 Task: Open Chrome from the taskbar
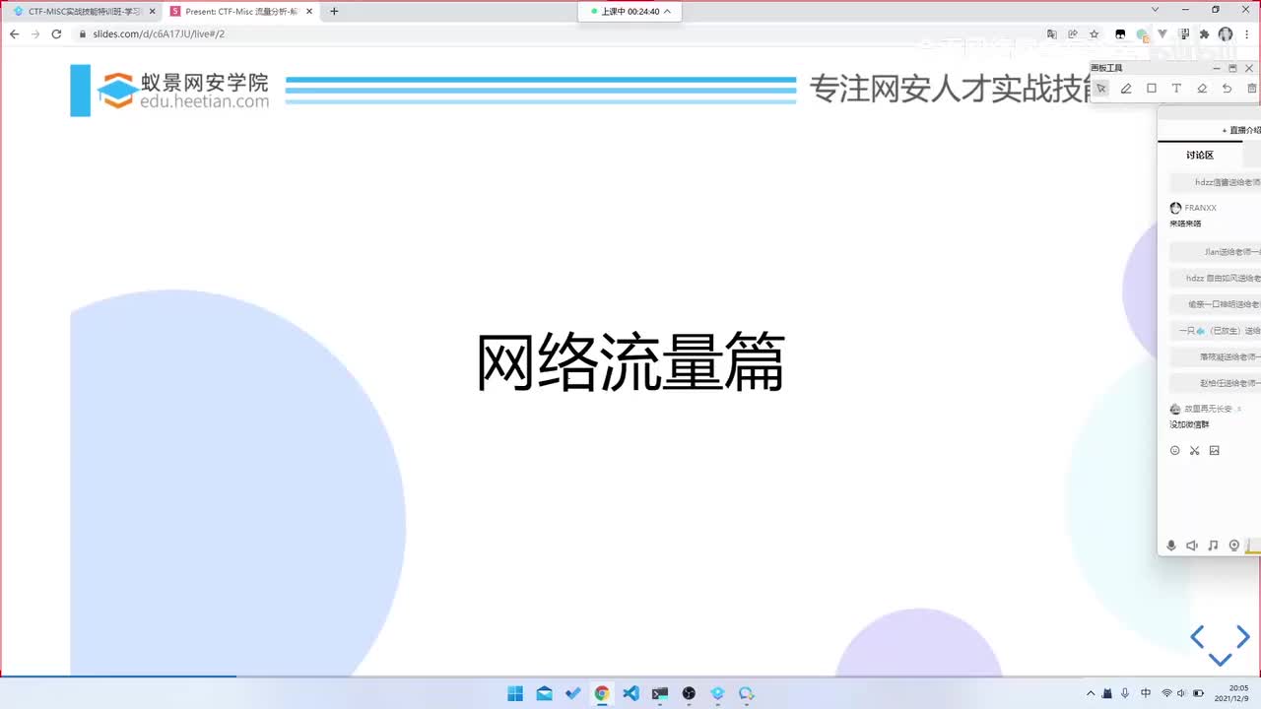pos(602,693)
